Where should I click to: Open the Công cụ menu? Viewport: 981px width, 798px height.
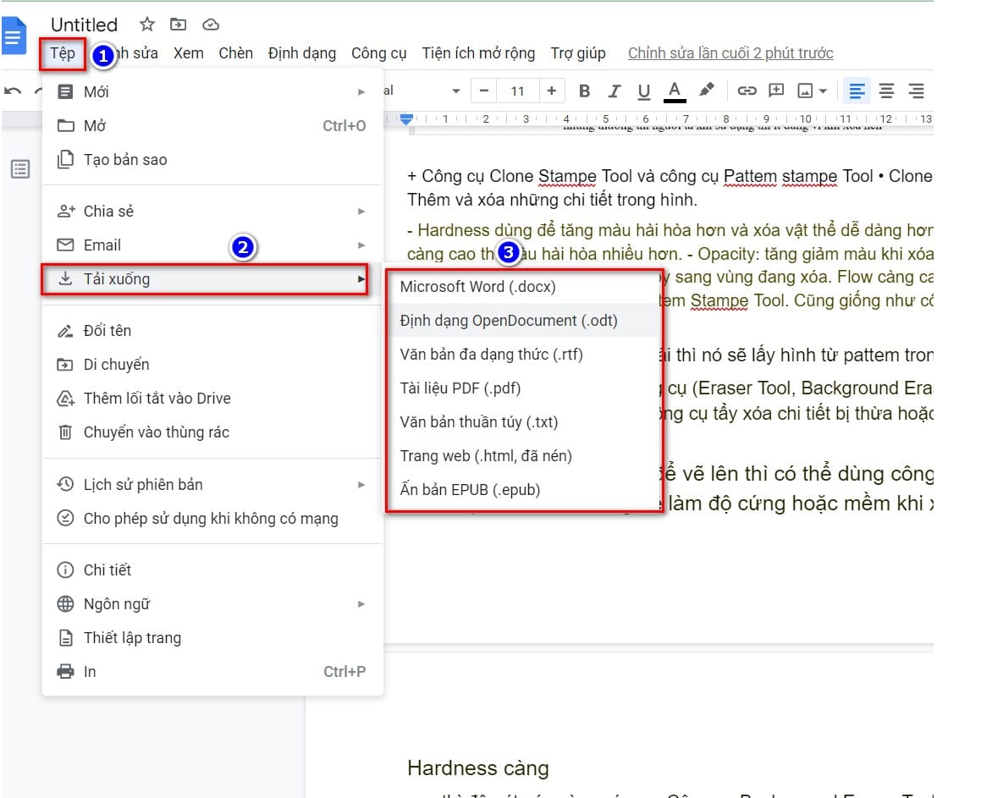379,53
